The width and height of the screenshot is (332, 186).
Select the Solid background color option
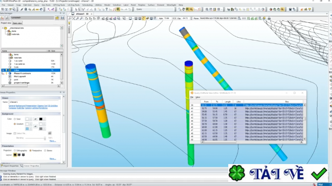[x=15, y=119]
